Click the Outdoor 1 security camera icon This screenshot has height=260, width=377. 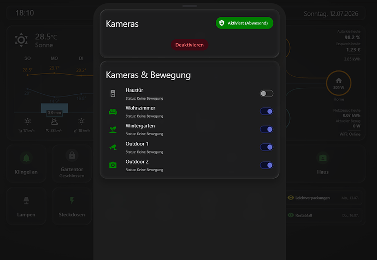(113, 147)
